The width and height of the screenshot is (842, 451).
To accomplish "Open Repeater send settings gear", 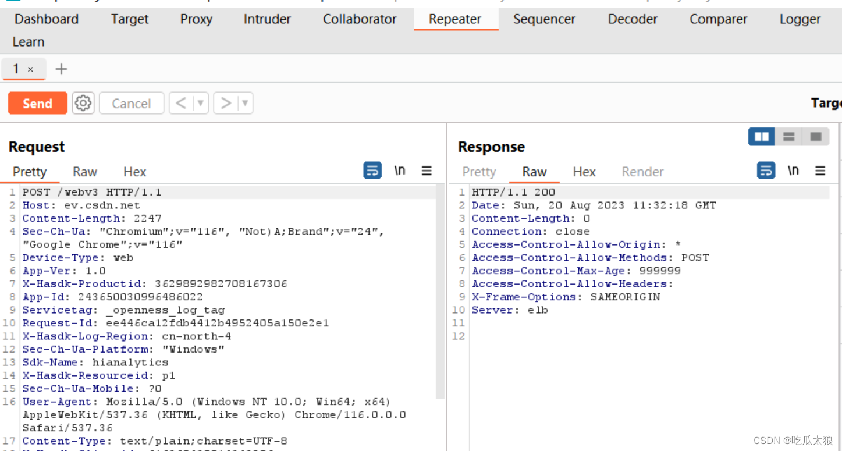I will pos(83,104).
